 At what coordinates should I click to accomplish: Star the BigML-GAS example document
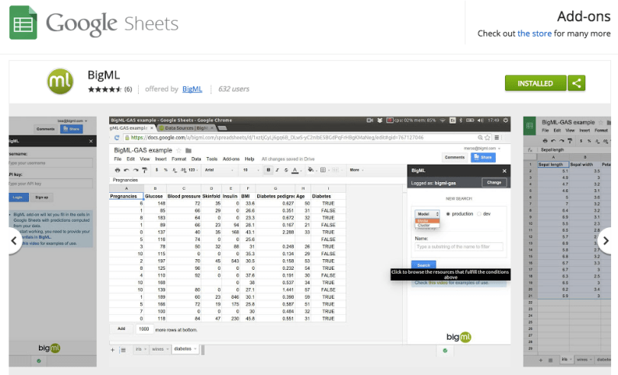(x=178, y=150)
